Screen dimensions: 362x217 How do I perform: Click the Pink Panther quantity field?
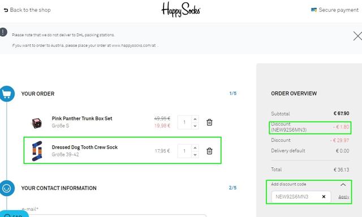click(184, 122)
